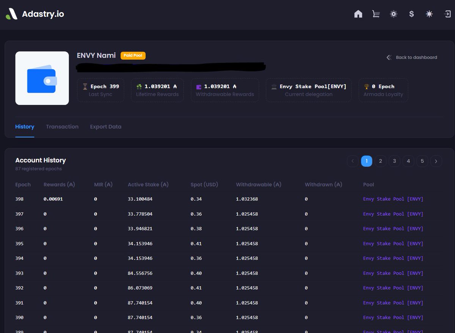Open Envy Stake Pool link in epoch 397 row

coord(393,214)
